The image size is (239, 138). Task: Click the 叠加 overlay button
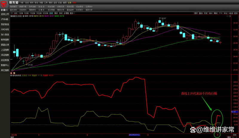click(201, 13)
